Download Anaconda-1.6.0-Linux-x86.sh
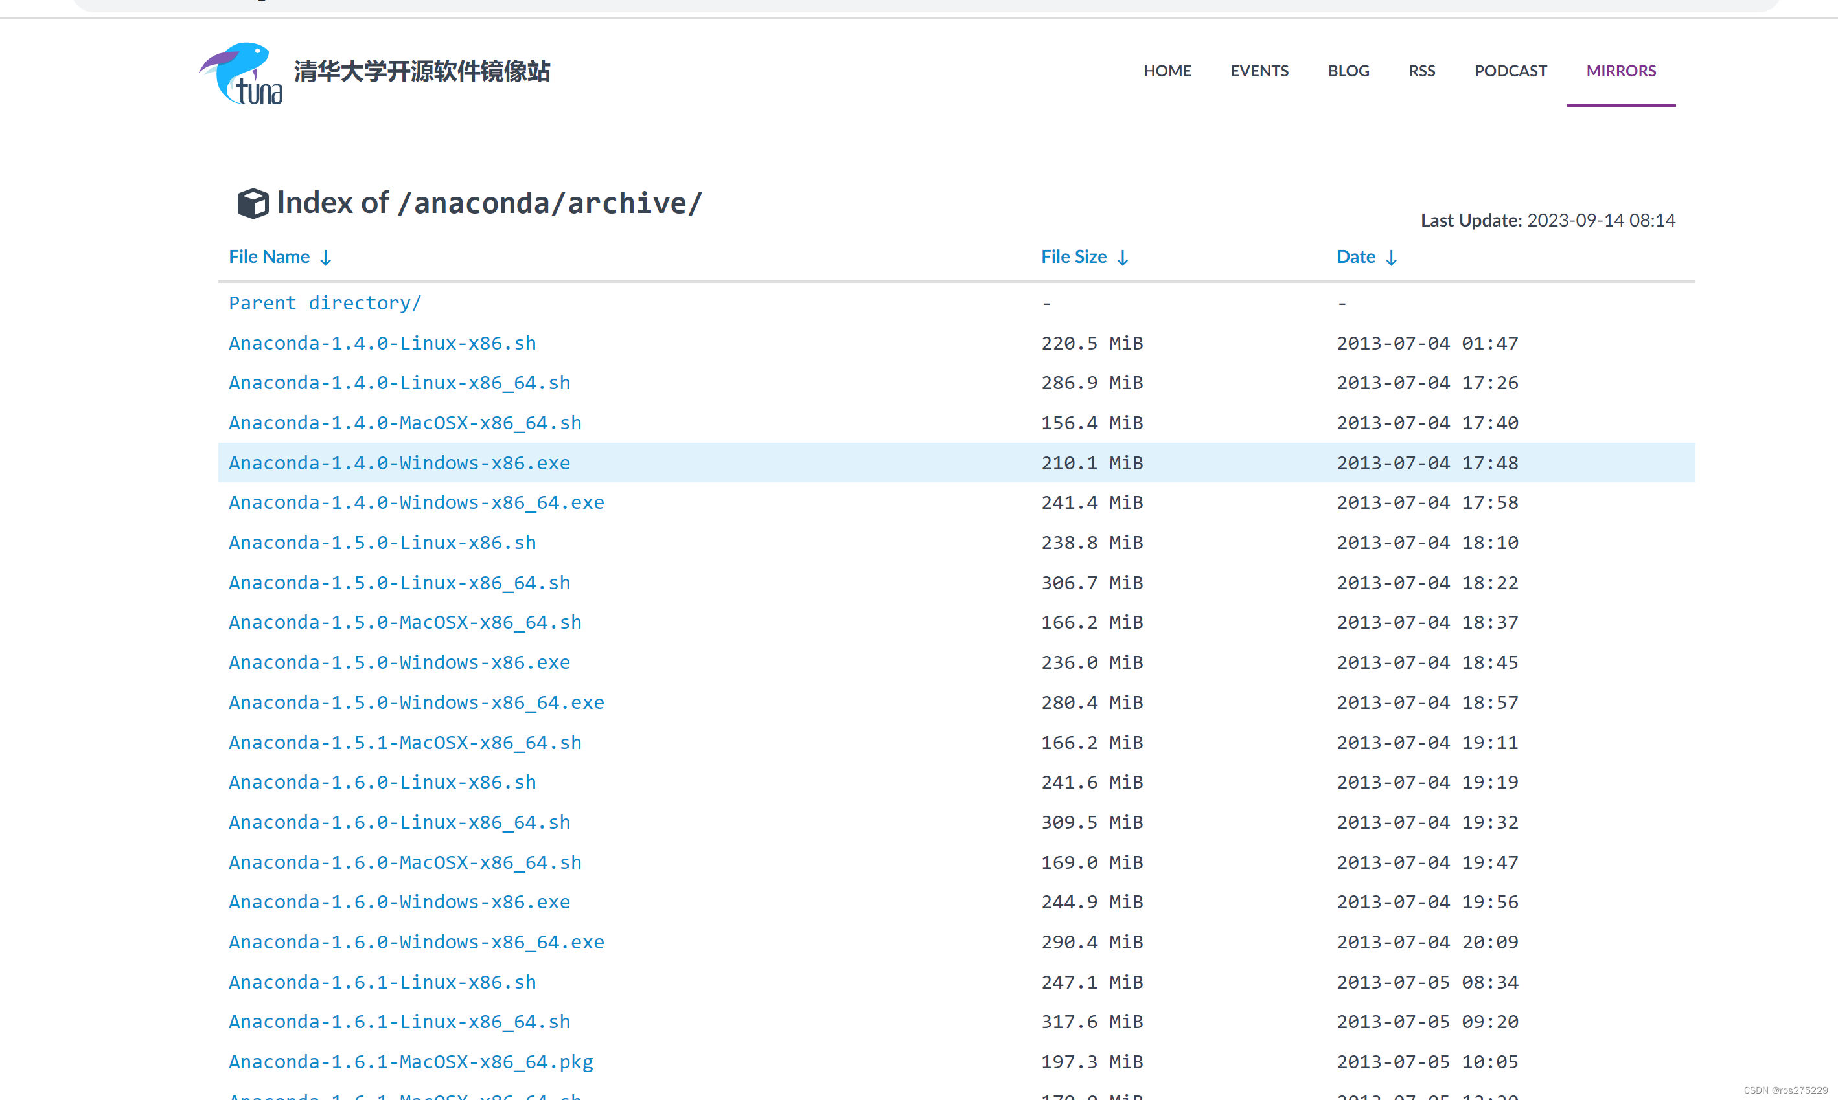 point(382,782)
